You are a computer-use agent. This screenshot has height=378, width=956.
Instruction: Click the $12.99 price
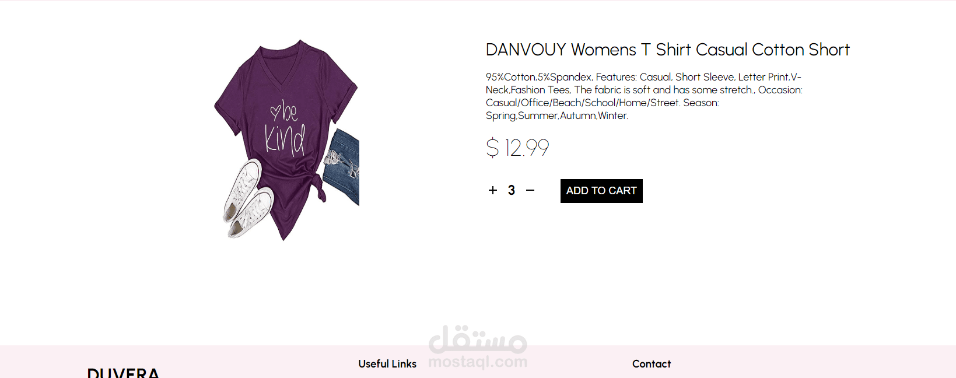point(517,148)
